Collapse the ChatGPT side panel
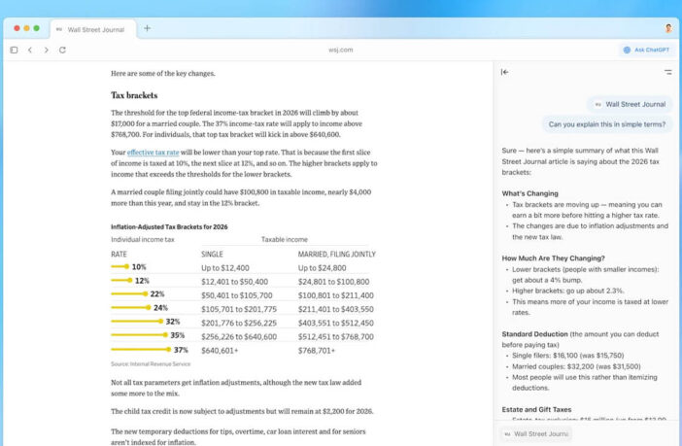Image resolution: width=682 pixels, height=446 pixels. pos(504,72)
